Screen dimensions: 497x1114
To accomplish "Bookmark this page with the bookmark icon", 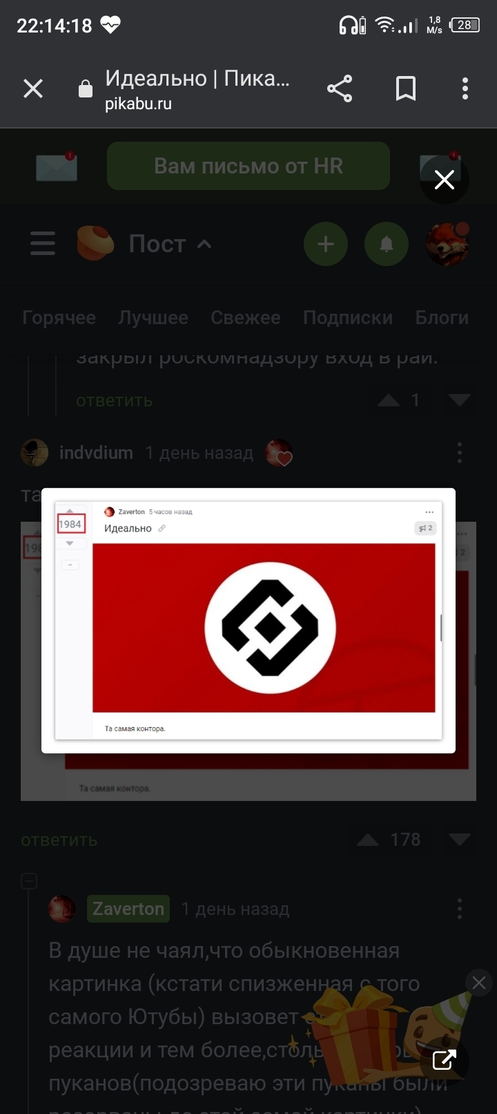I will point(405,88).
